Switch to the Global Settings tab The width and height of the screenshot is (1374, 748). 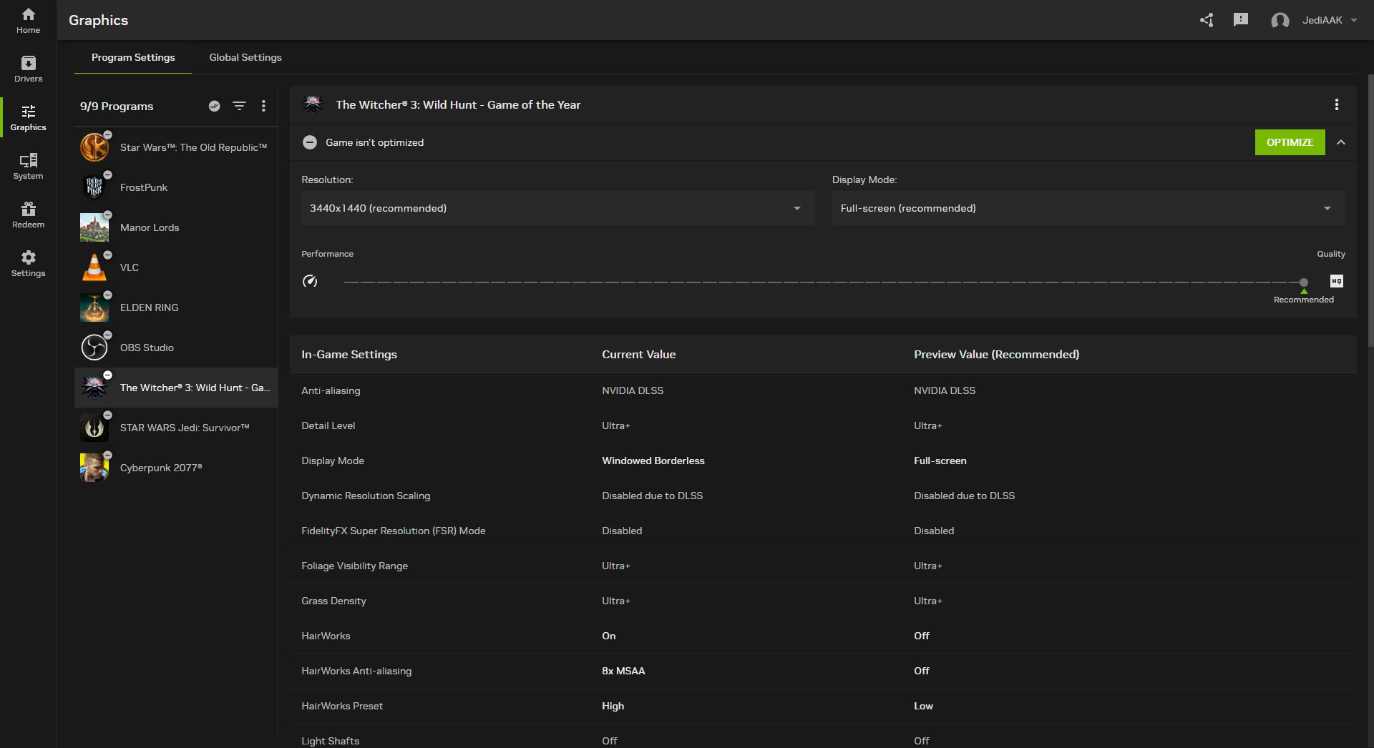(x=245, y=57)
